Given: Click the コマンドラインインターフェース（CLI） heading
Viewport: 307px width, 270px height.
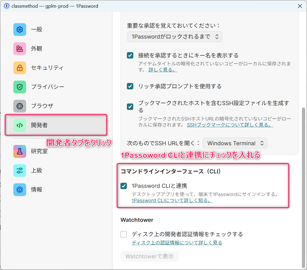Looking at the screenshot, I should click(x=171, y=171).
